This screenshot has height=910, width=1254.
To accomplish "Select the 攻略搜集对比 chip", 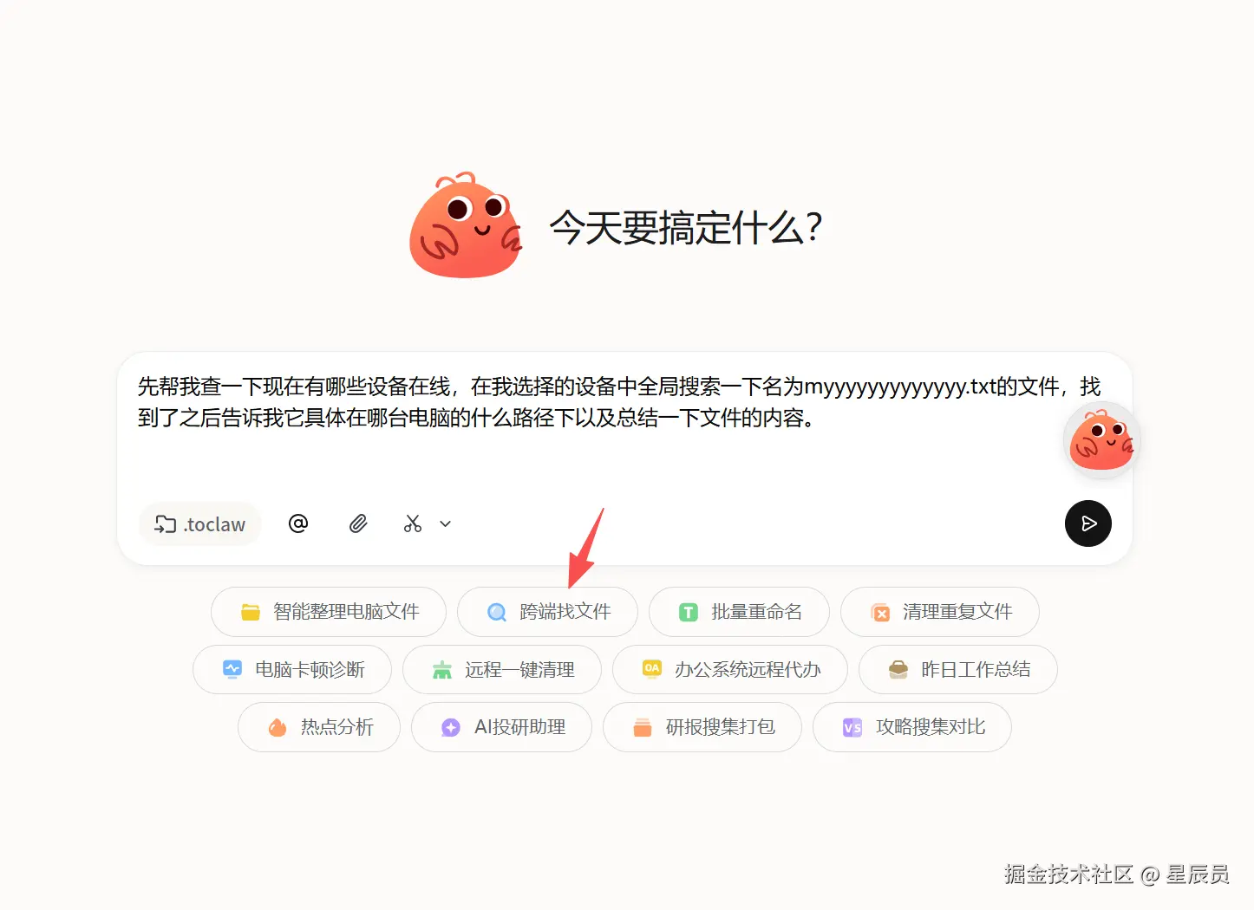I will [912, 727].
